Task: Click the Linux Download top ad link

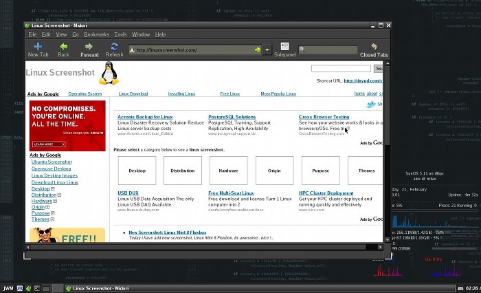Action: 133,94
